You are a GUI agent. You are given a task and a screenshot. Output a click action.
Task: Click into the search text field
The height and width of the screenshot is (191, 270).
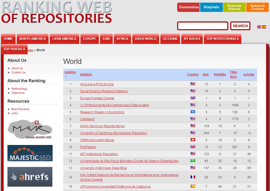pyautogui.click(x=203, y=26)
